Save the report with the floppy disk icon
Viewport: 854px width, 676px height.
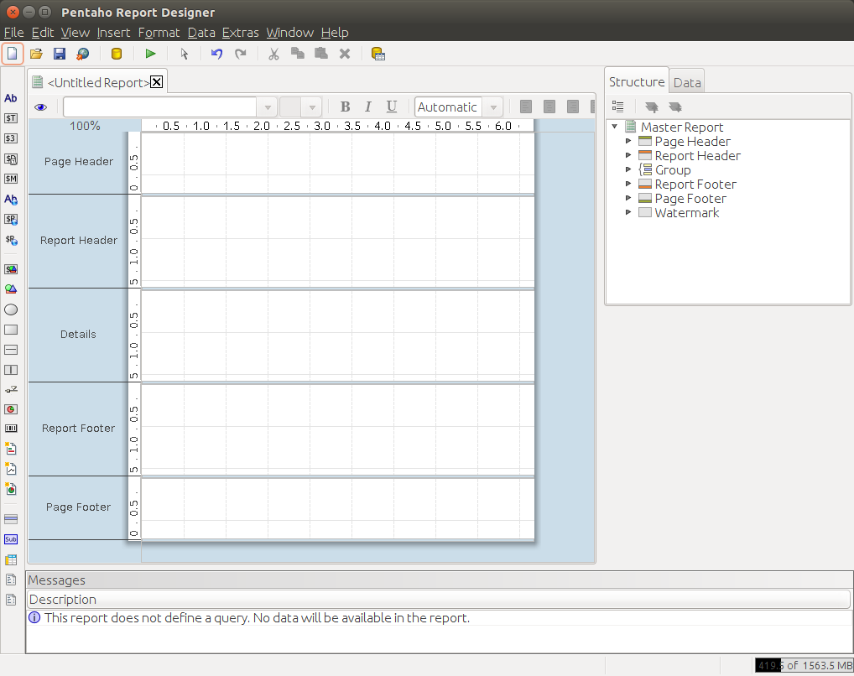(x=60, y=54)
